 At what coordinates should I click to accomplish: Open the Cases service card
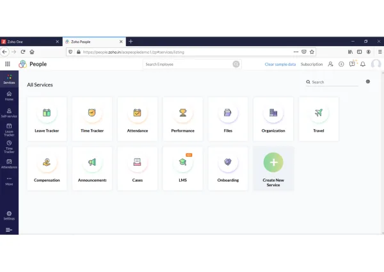tap(138, 168)
